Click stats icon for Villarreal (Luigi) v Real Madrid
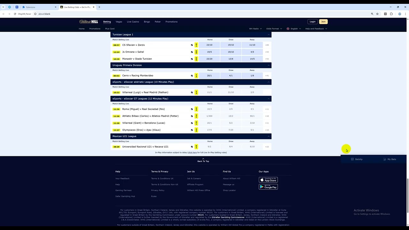409x230 pixels. point(192,93)
